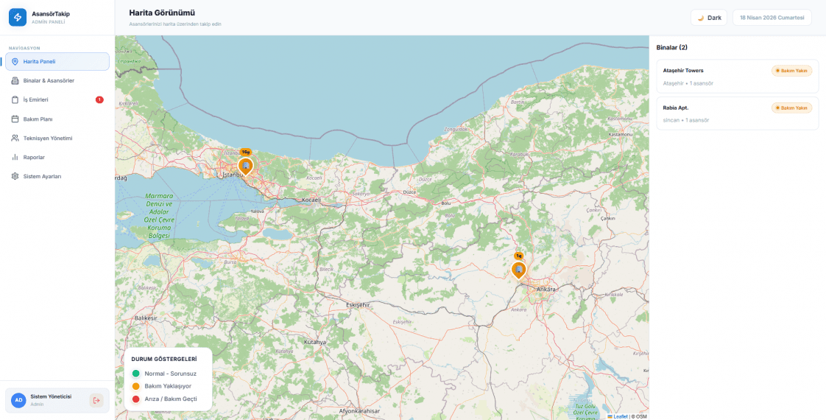Click the DURUM GÖSTERGELERİ legend title
Screen dimensions: 826x420
(164, 360)
